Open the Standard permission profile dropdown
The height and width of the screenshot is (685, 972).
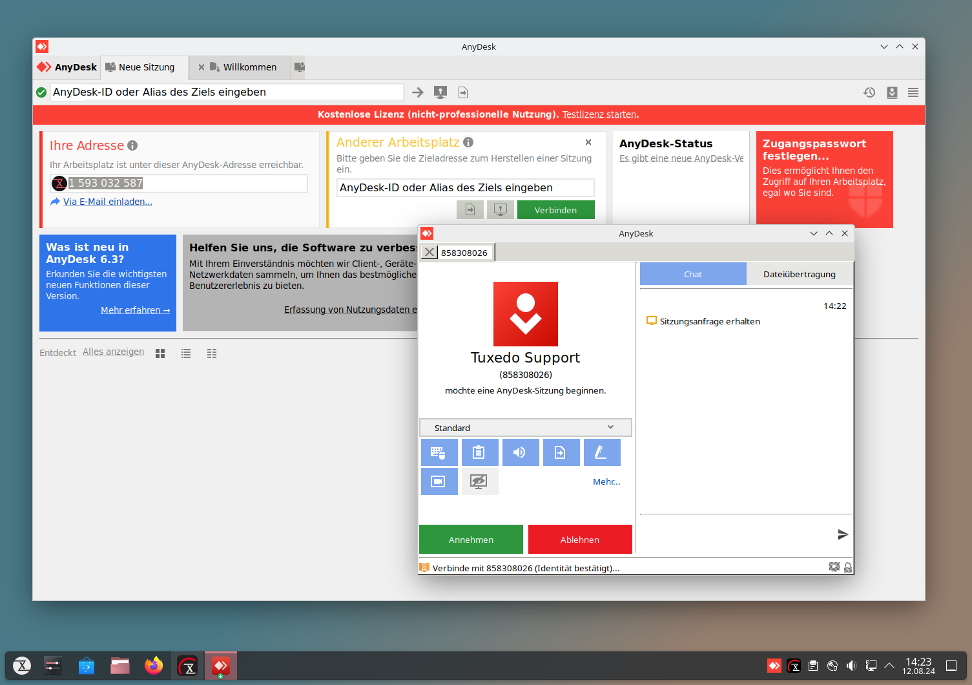526,428
